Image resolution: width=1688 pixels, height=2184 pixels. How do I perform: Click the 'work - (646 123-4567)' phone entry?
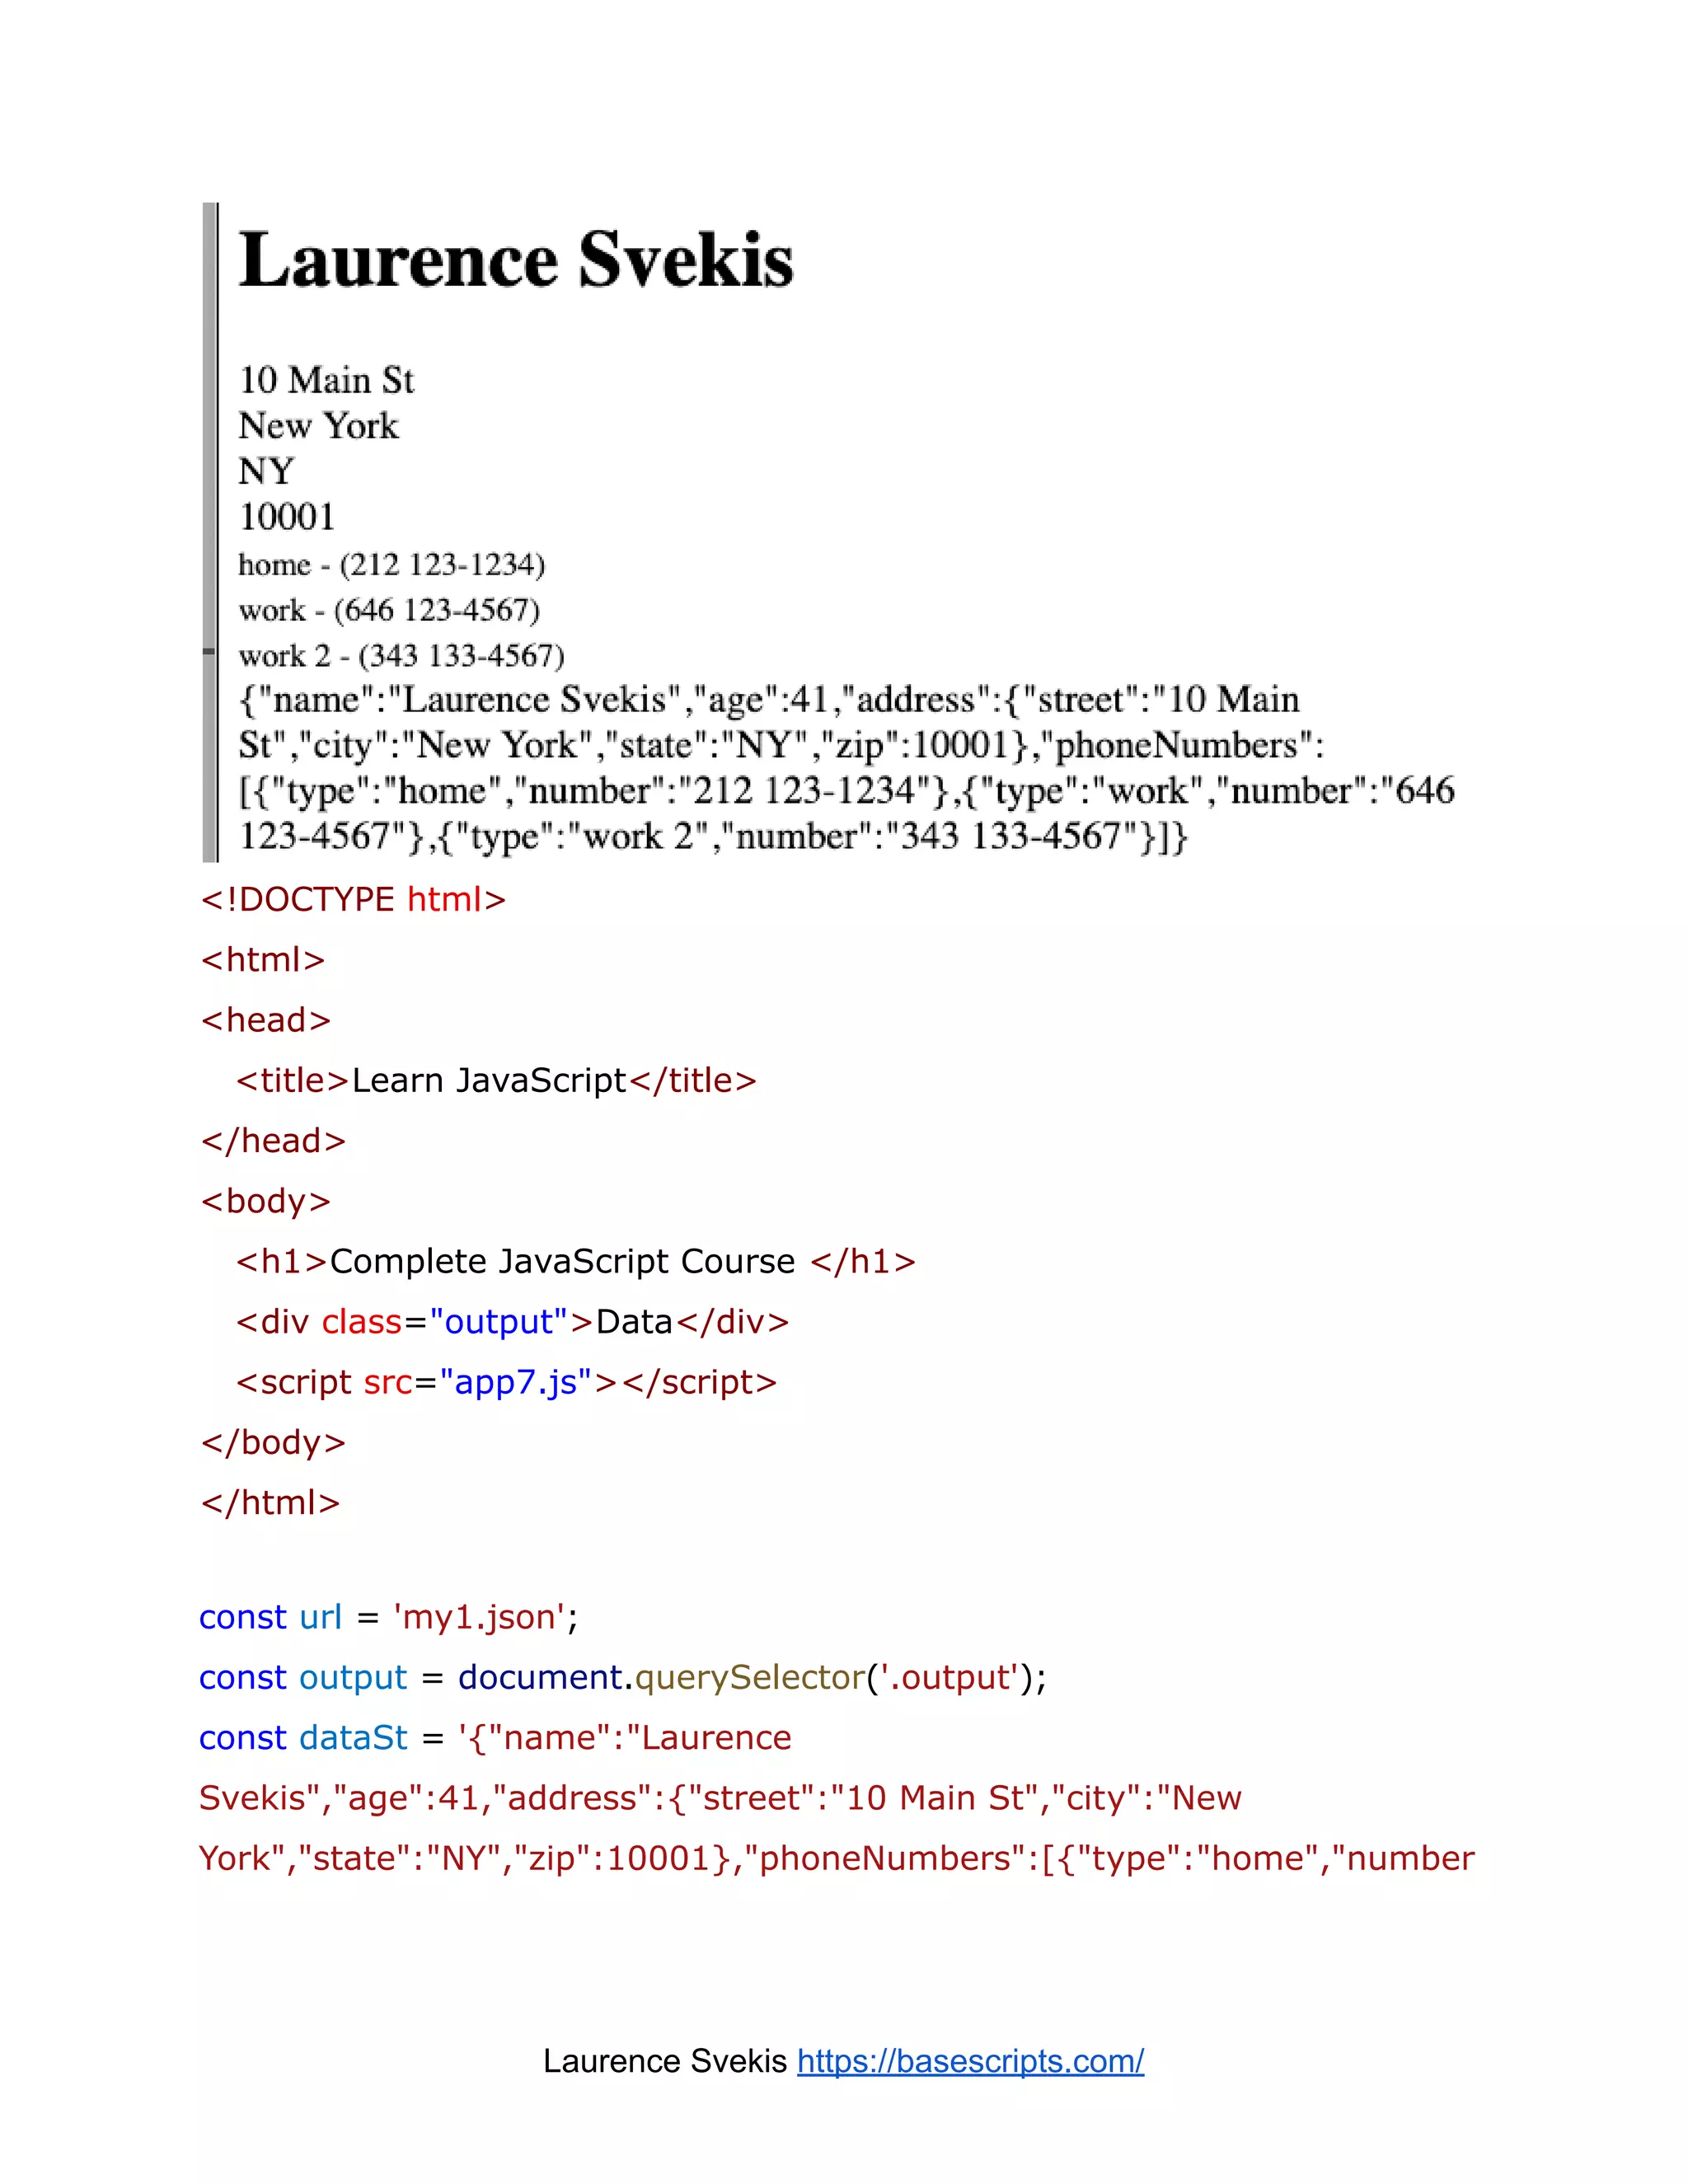[389, 610]
